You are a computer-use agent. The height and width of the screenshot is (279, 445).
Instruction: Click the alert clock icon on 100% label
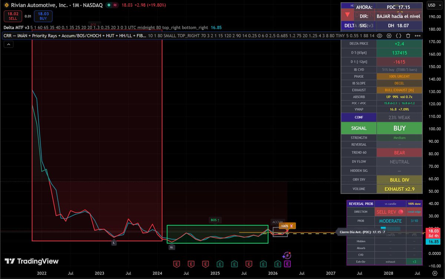pos(292,226)
